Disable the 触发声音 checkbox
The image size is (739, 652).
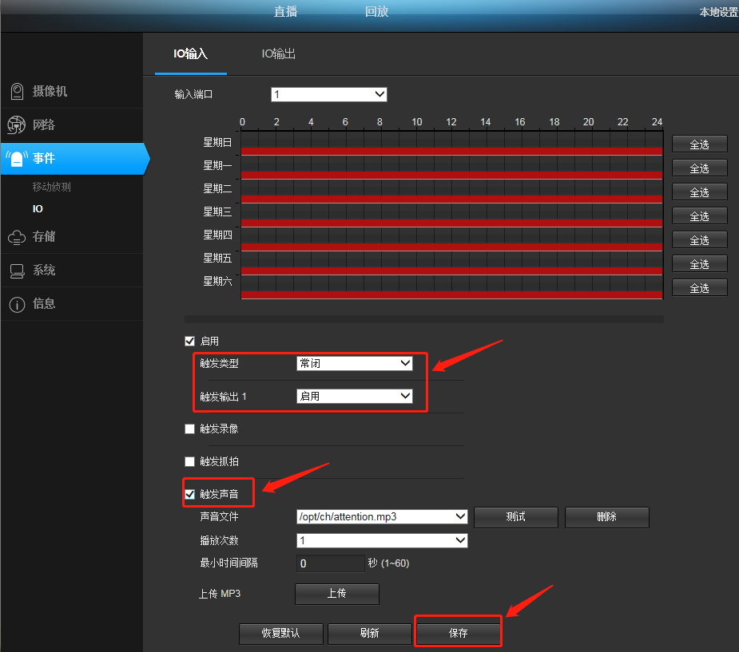[190, 494]
